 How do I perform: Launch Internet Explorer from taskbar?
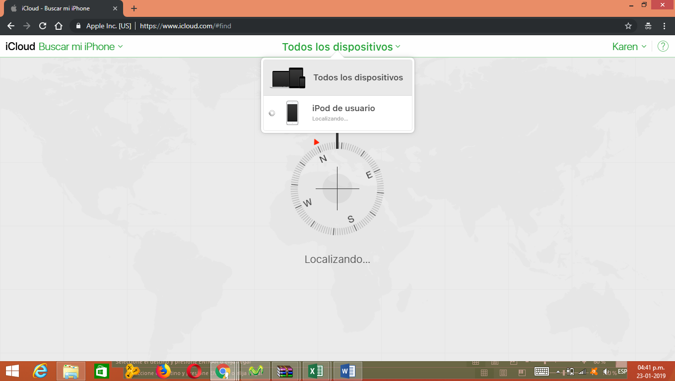pyautogui.click(x=40, y=371)
